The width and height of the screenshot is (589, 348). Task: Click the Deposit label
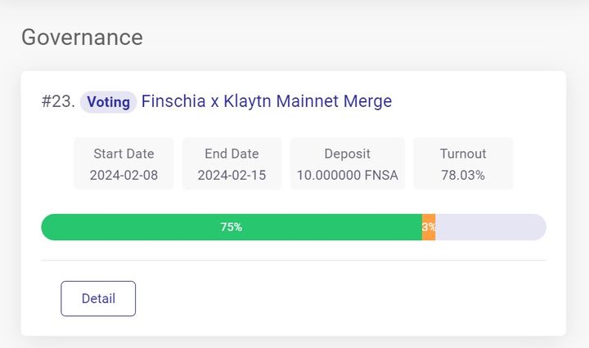(347, 154)
